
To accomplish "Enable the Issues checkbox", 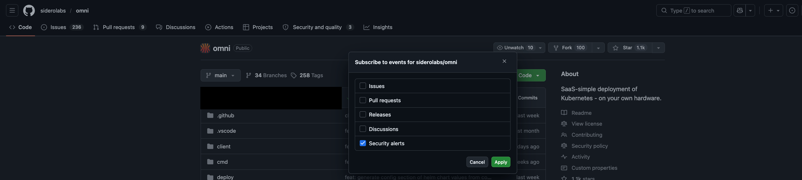I will 363,86.
